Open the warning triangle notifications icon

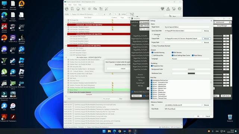coord(168,9)
